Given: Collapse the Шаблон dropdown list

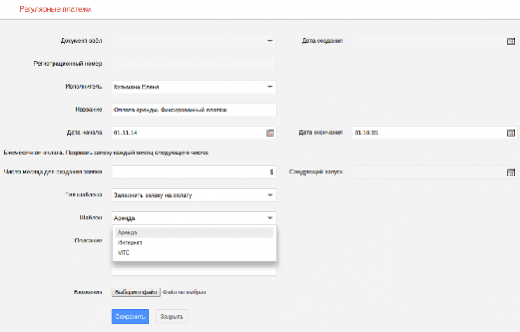Looking at the screenshot, I should [270, 218].
